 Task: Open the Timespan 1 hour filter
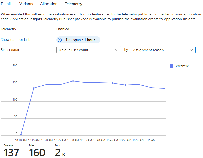[78, 40]
